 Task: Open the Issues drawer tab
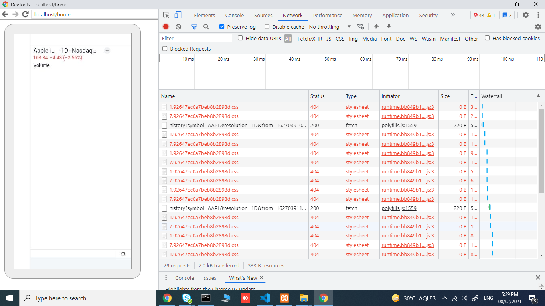[209, 278]
